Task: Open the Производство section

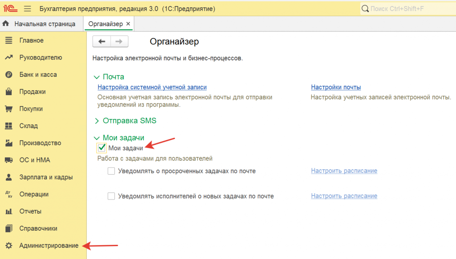Action: [40, 143]
